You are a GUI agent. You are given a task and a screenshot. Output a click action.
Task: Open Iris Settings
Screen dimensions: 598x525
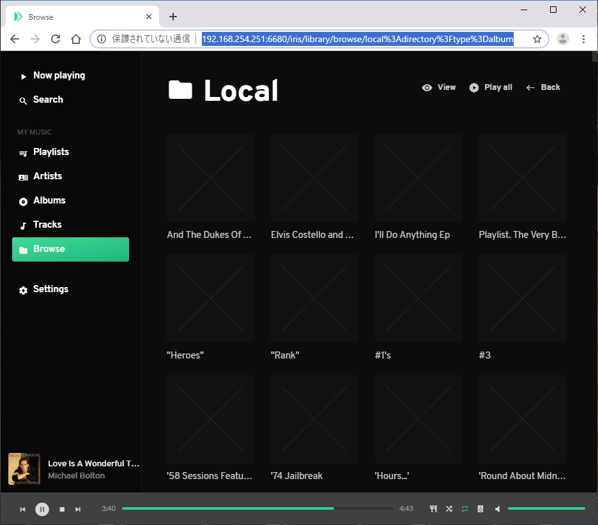50,289
